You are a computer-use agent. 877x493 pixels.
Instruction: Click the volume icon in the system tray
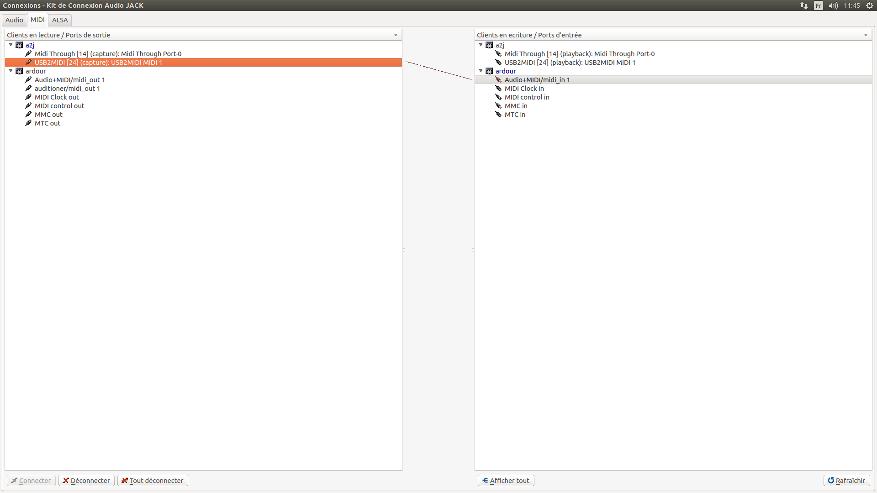tap(833, 5)
